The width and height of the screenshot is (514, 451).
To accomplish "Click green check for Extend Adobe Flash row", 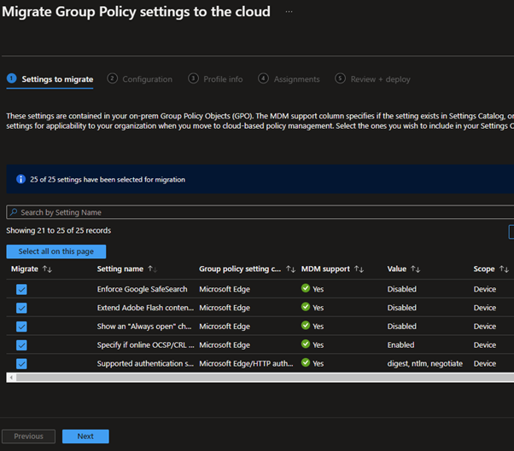I will tap(306, 308).
